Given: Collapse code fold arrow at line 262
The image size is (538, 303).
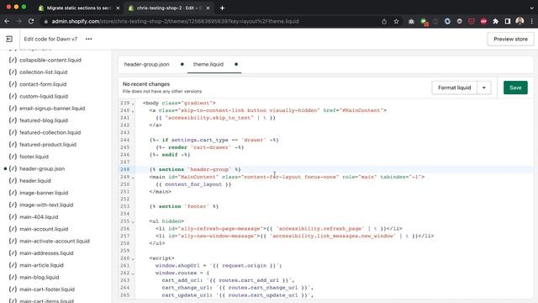Looking at the screenshot, I should (x=133, y=274).
